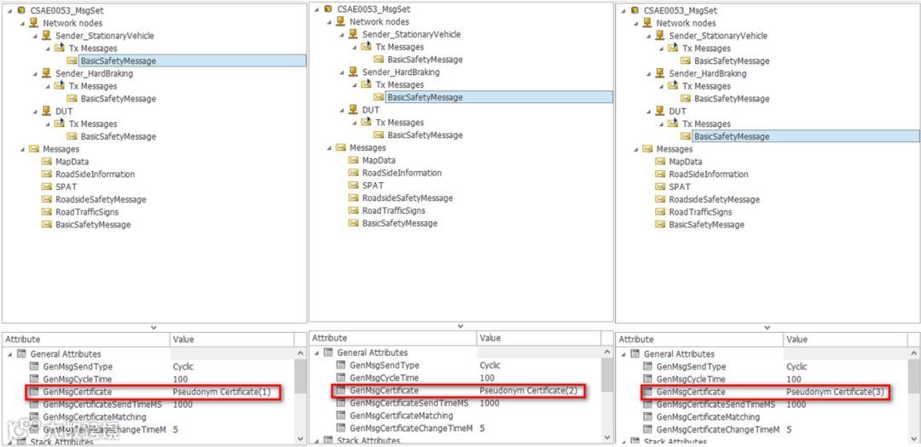The width and height of the screenshot is (921, 447).
Task: Click 1000 value in middle panel
Action: coord(489,404)
